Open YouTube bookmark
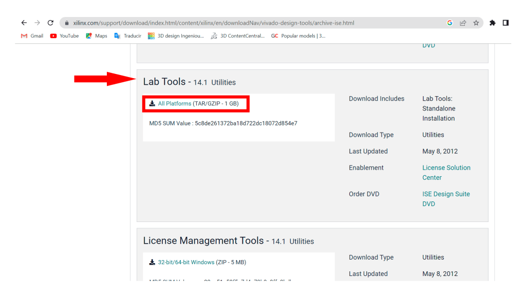This screenshot has width=526, height=296. [64, 36]
